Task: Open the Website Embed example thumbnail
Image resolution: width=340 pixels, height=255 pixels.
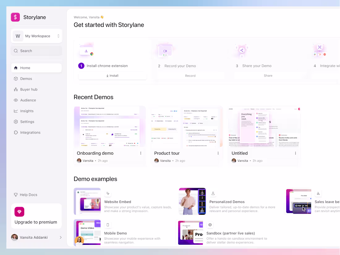Action: pos(87,202)
